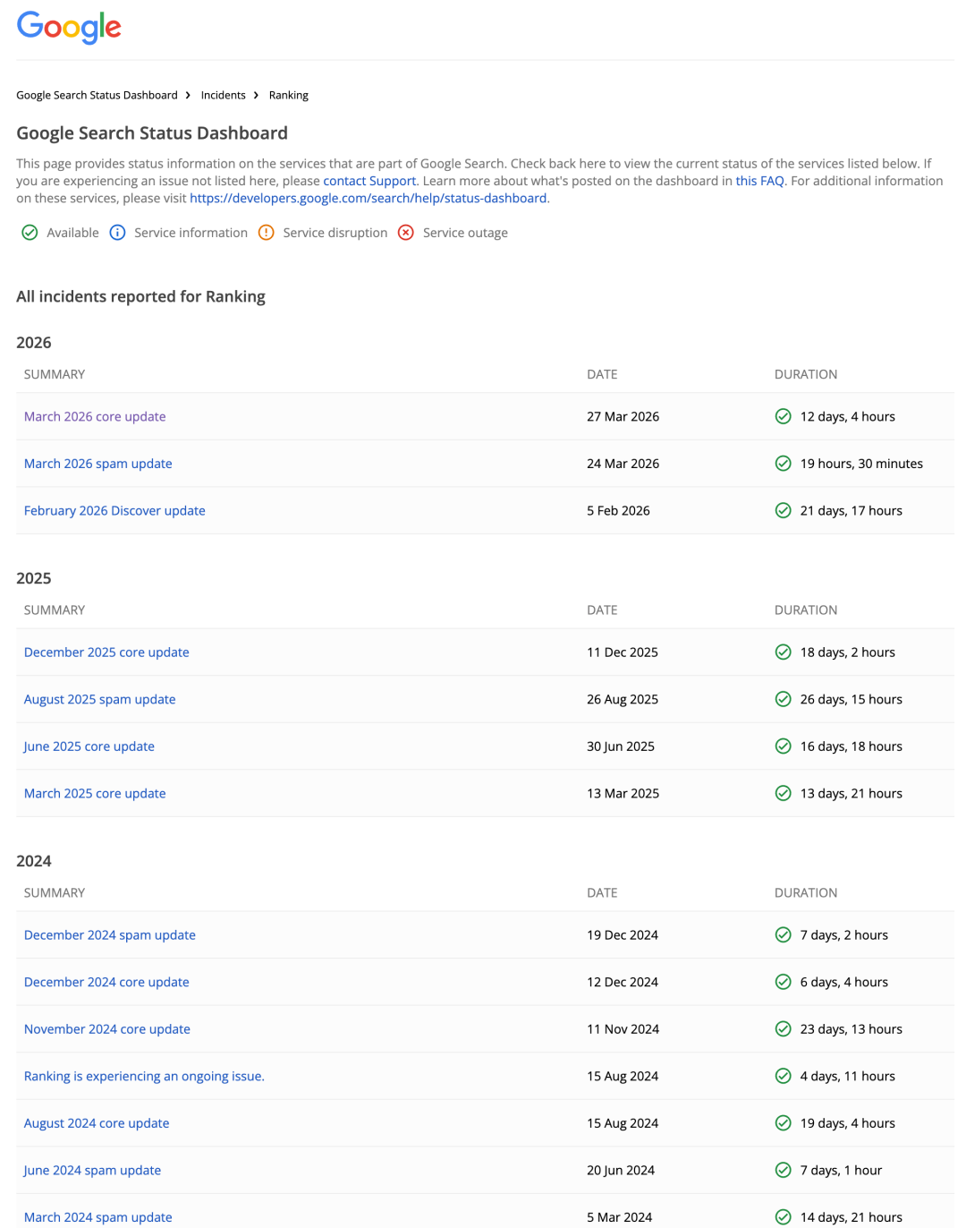Image resolution: width=966 pixels, height=1228 pixels.
Task: Open the this FAQ link
Action: click(759, 181)
